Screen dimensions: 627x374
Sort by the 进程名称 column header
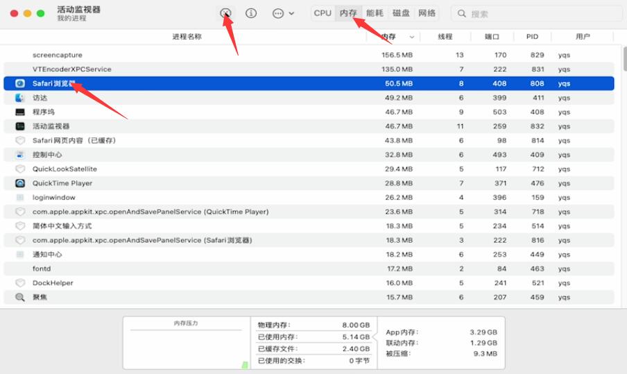point(187,36)
